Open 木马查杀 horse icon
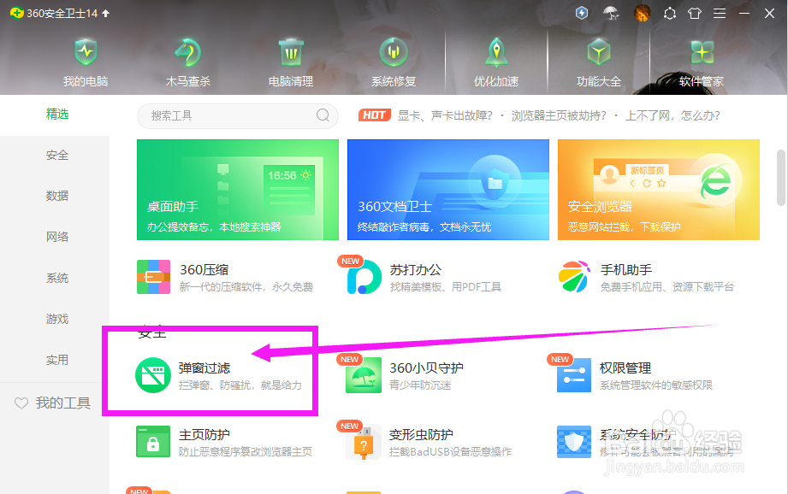 click(x=188, y=52)
